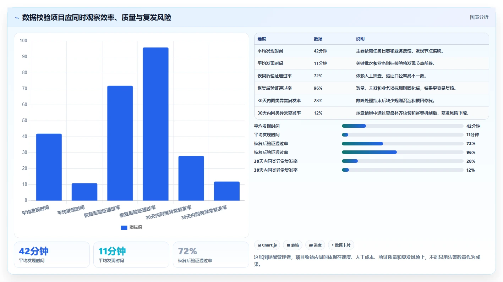Click the y-axis label 50

(24, 121)
